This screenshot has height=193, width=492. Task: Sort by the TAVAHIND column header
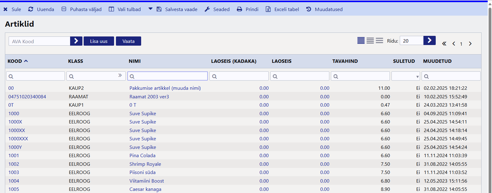tap(345, 61)
